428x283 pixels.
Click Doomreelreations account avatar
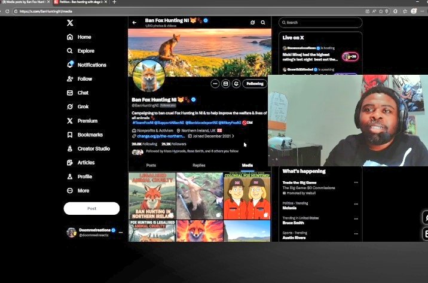(72, 233)
